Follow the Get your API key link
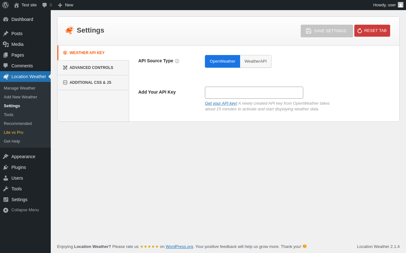The height and width of the screenshot is (253, 406). pos(221,103)
